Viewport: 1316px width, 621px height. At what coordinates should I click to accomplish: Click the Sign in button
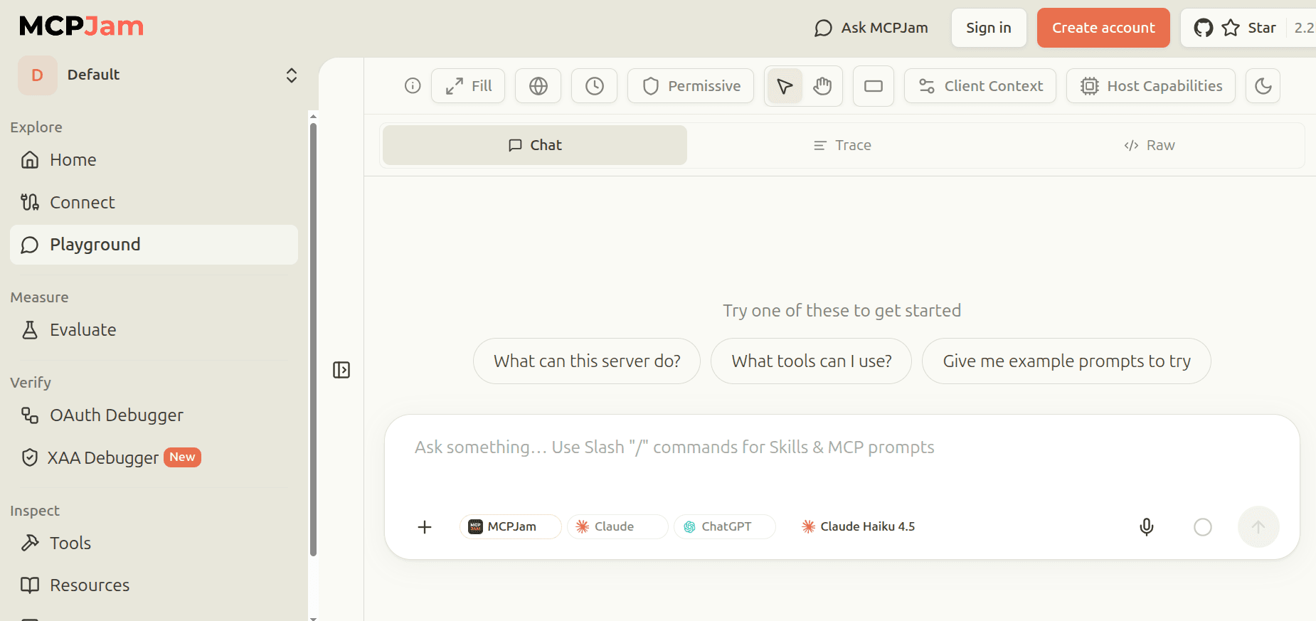[989, 28]
